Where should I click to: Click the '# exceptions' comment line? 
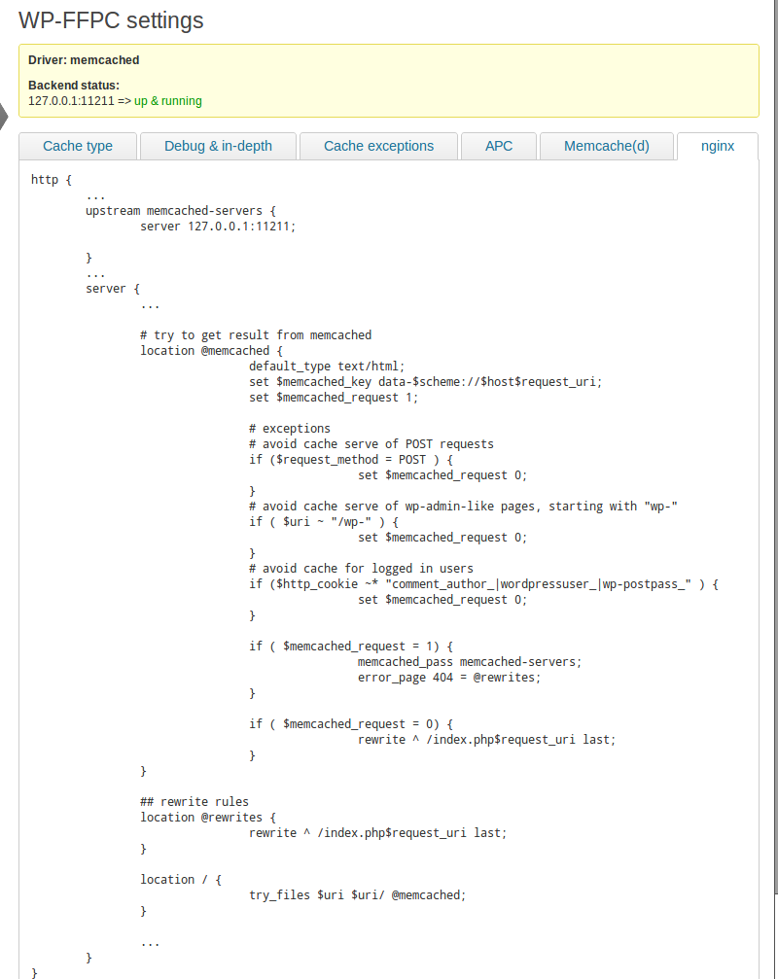coord(290,429)
